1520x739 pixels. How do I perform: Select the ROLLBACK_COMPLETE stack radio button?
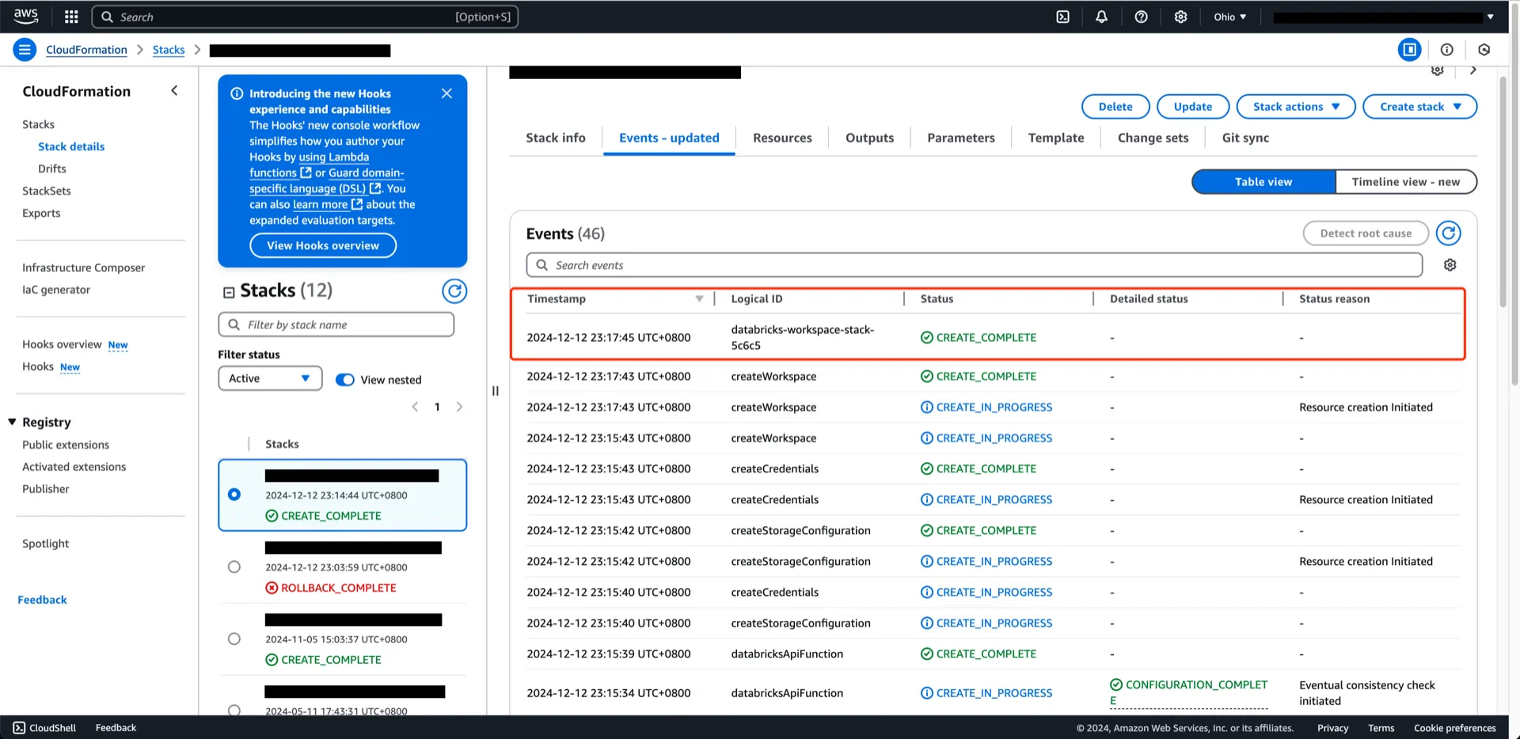(234, 567)
